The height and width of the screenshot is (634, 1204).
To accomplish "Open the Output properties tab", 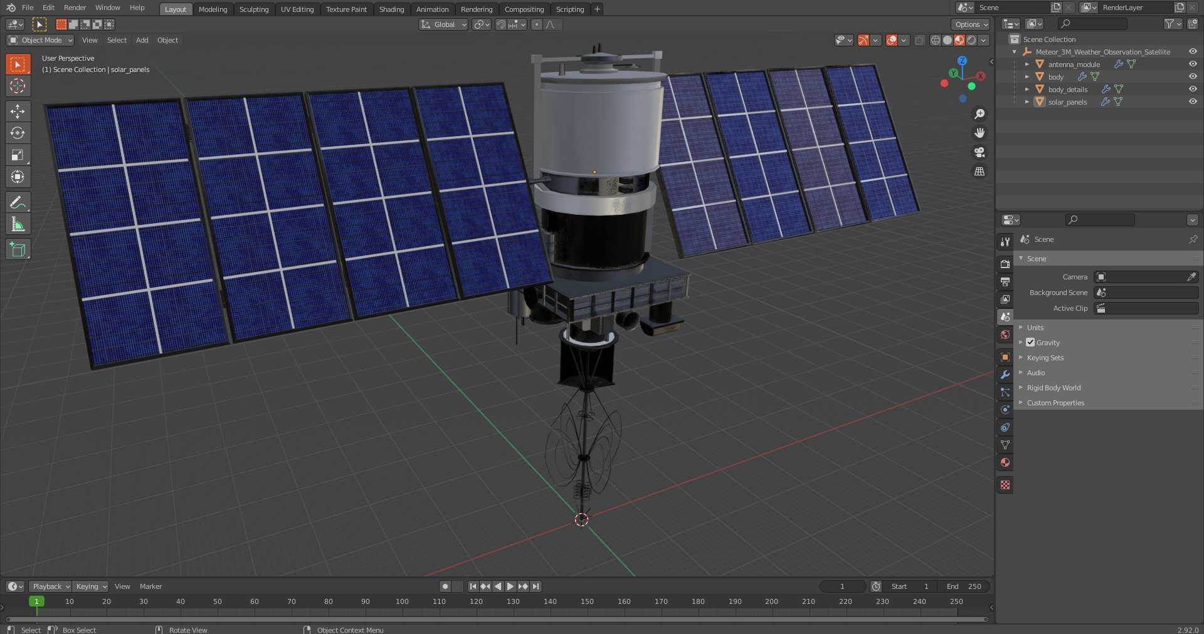I will [1005, 281].
